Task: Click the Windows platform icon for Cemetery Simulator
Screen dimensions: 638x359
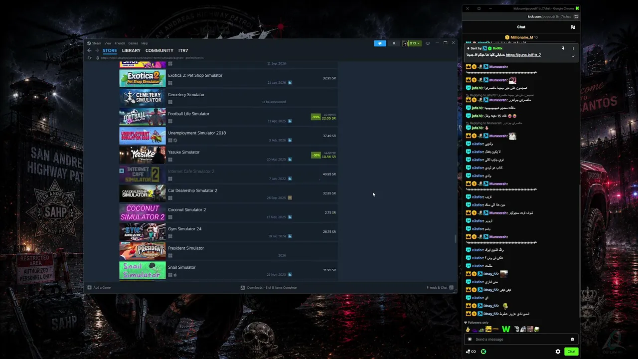Action: [170, 102]
